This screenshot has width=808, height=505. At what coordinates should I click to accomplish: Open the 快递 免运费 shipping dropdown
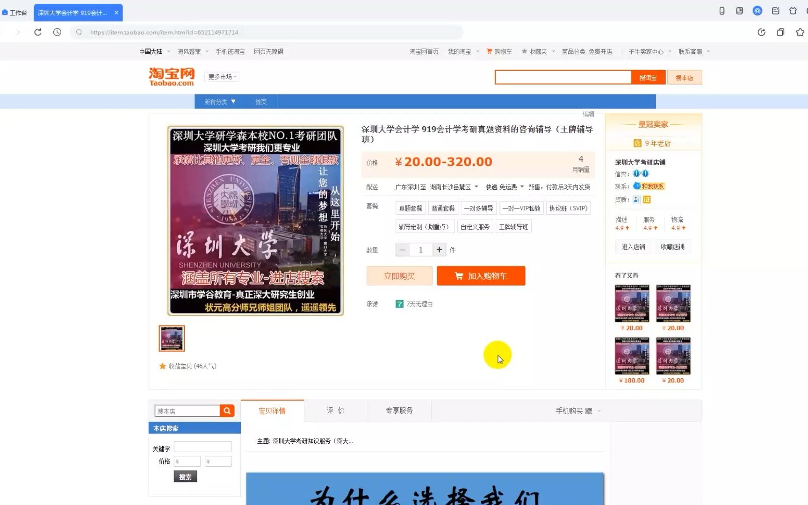click(505, 187)
